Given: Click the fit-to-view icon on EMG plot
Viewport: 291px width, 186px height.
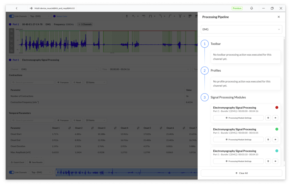Looking at the screenshot, I should pos(11,36).
